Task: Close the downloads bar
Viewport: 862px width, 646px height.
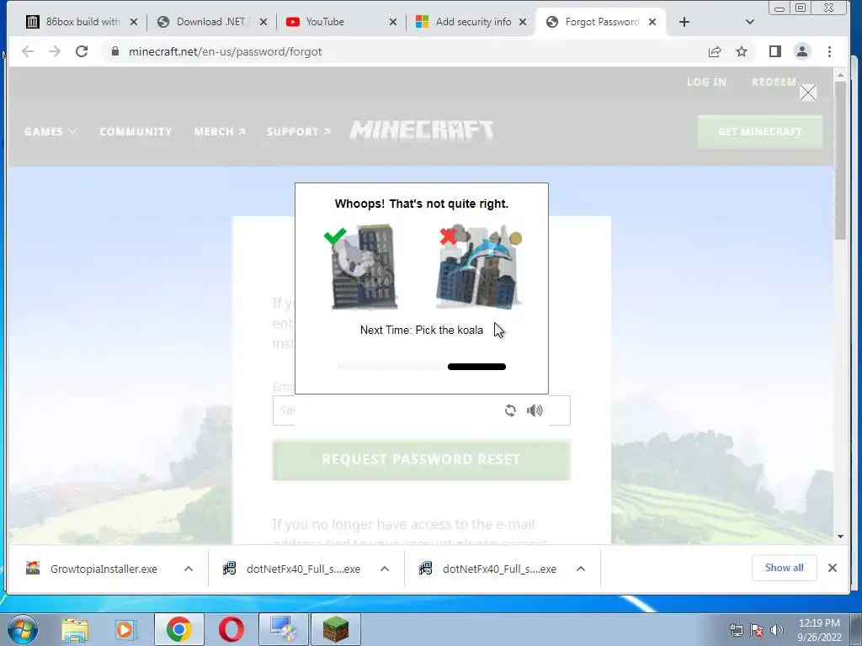Action: click(833, 568)
